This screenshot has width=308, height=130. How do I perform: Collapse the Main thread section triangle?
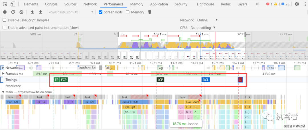[3, 92]
